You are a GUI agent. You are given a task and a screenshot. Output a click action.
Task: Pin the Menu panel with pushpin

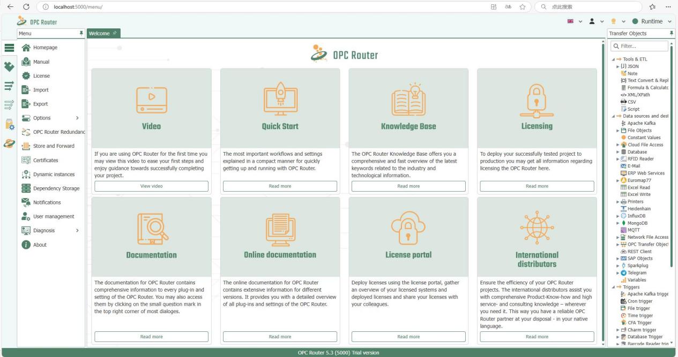click(x=81, y=33)
